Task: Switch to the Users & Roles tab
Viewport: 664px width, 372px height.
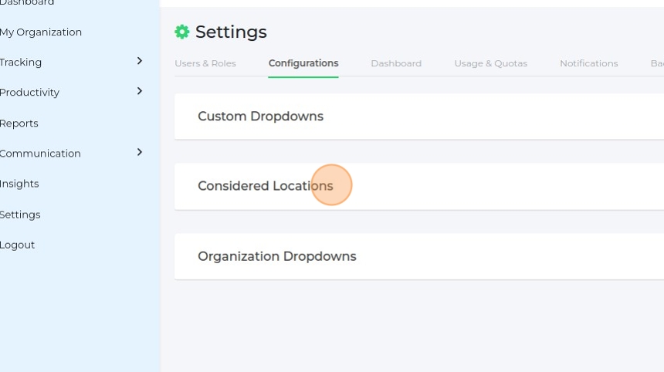Action: pos(205,63)
